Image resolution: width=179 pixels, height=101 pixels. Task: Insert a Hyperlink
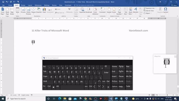(82, 10)
